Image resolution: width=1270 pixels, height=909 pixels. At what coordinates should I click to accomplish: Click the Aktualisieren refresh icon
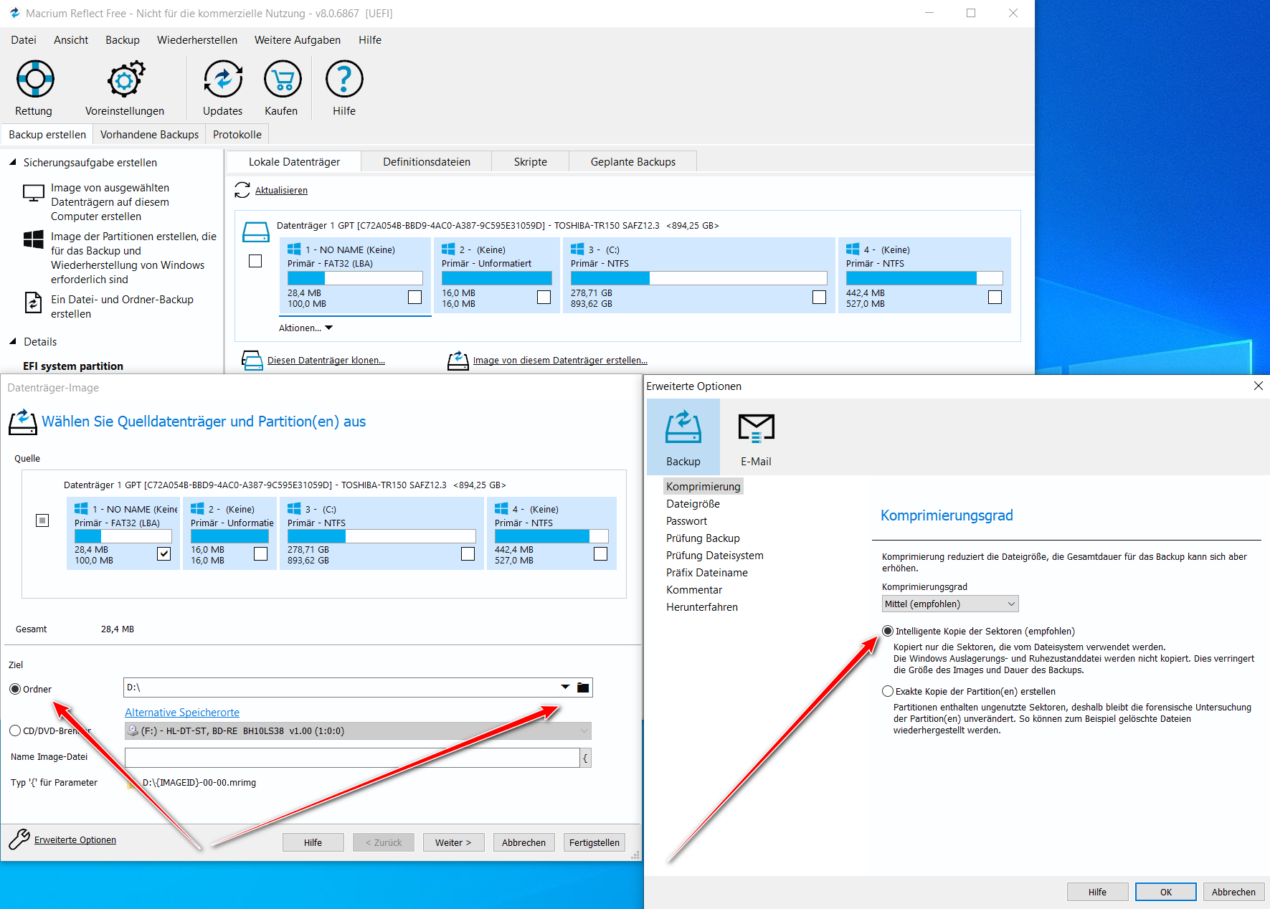point(242,190)
